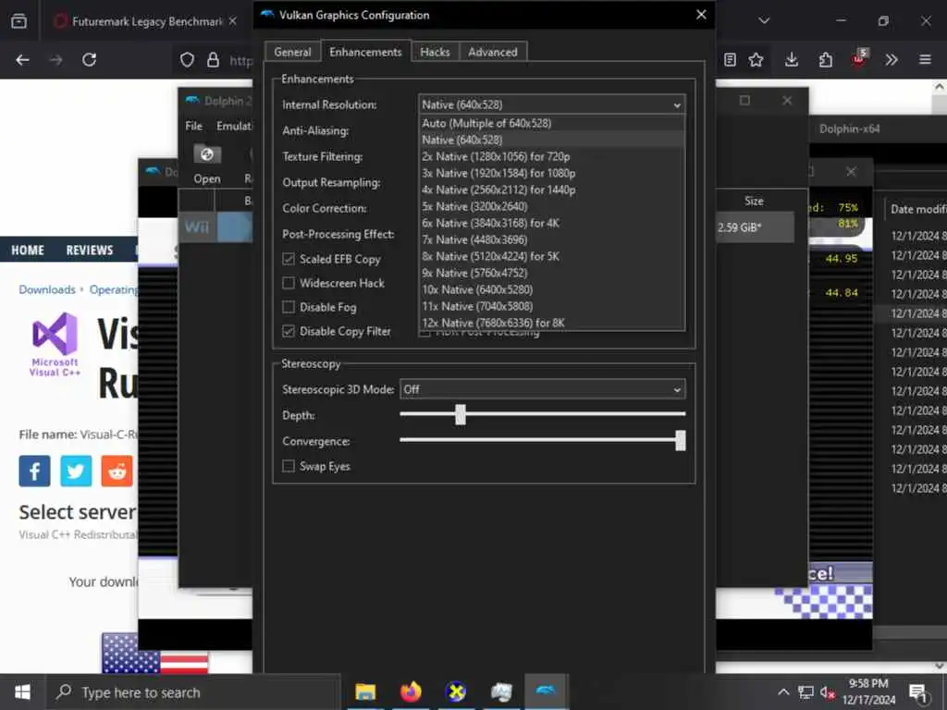
Task: Collapse the Internal Resolution combo box
Action: tap(551, 104)
